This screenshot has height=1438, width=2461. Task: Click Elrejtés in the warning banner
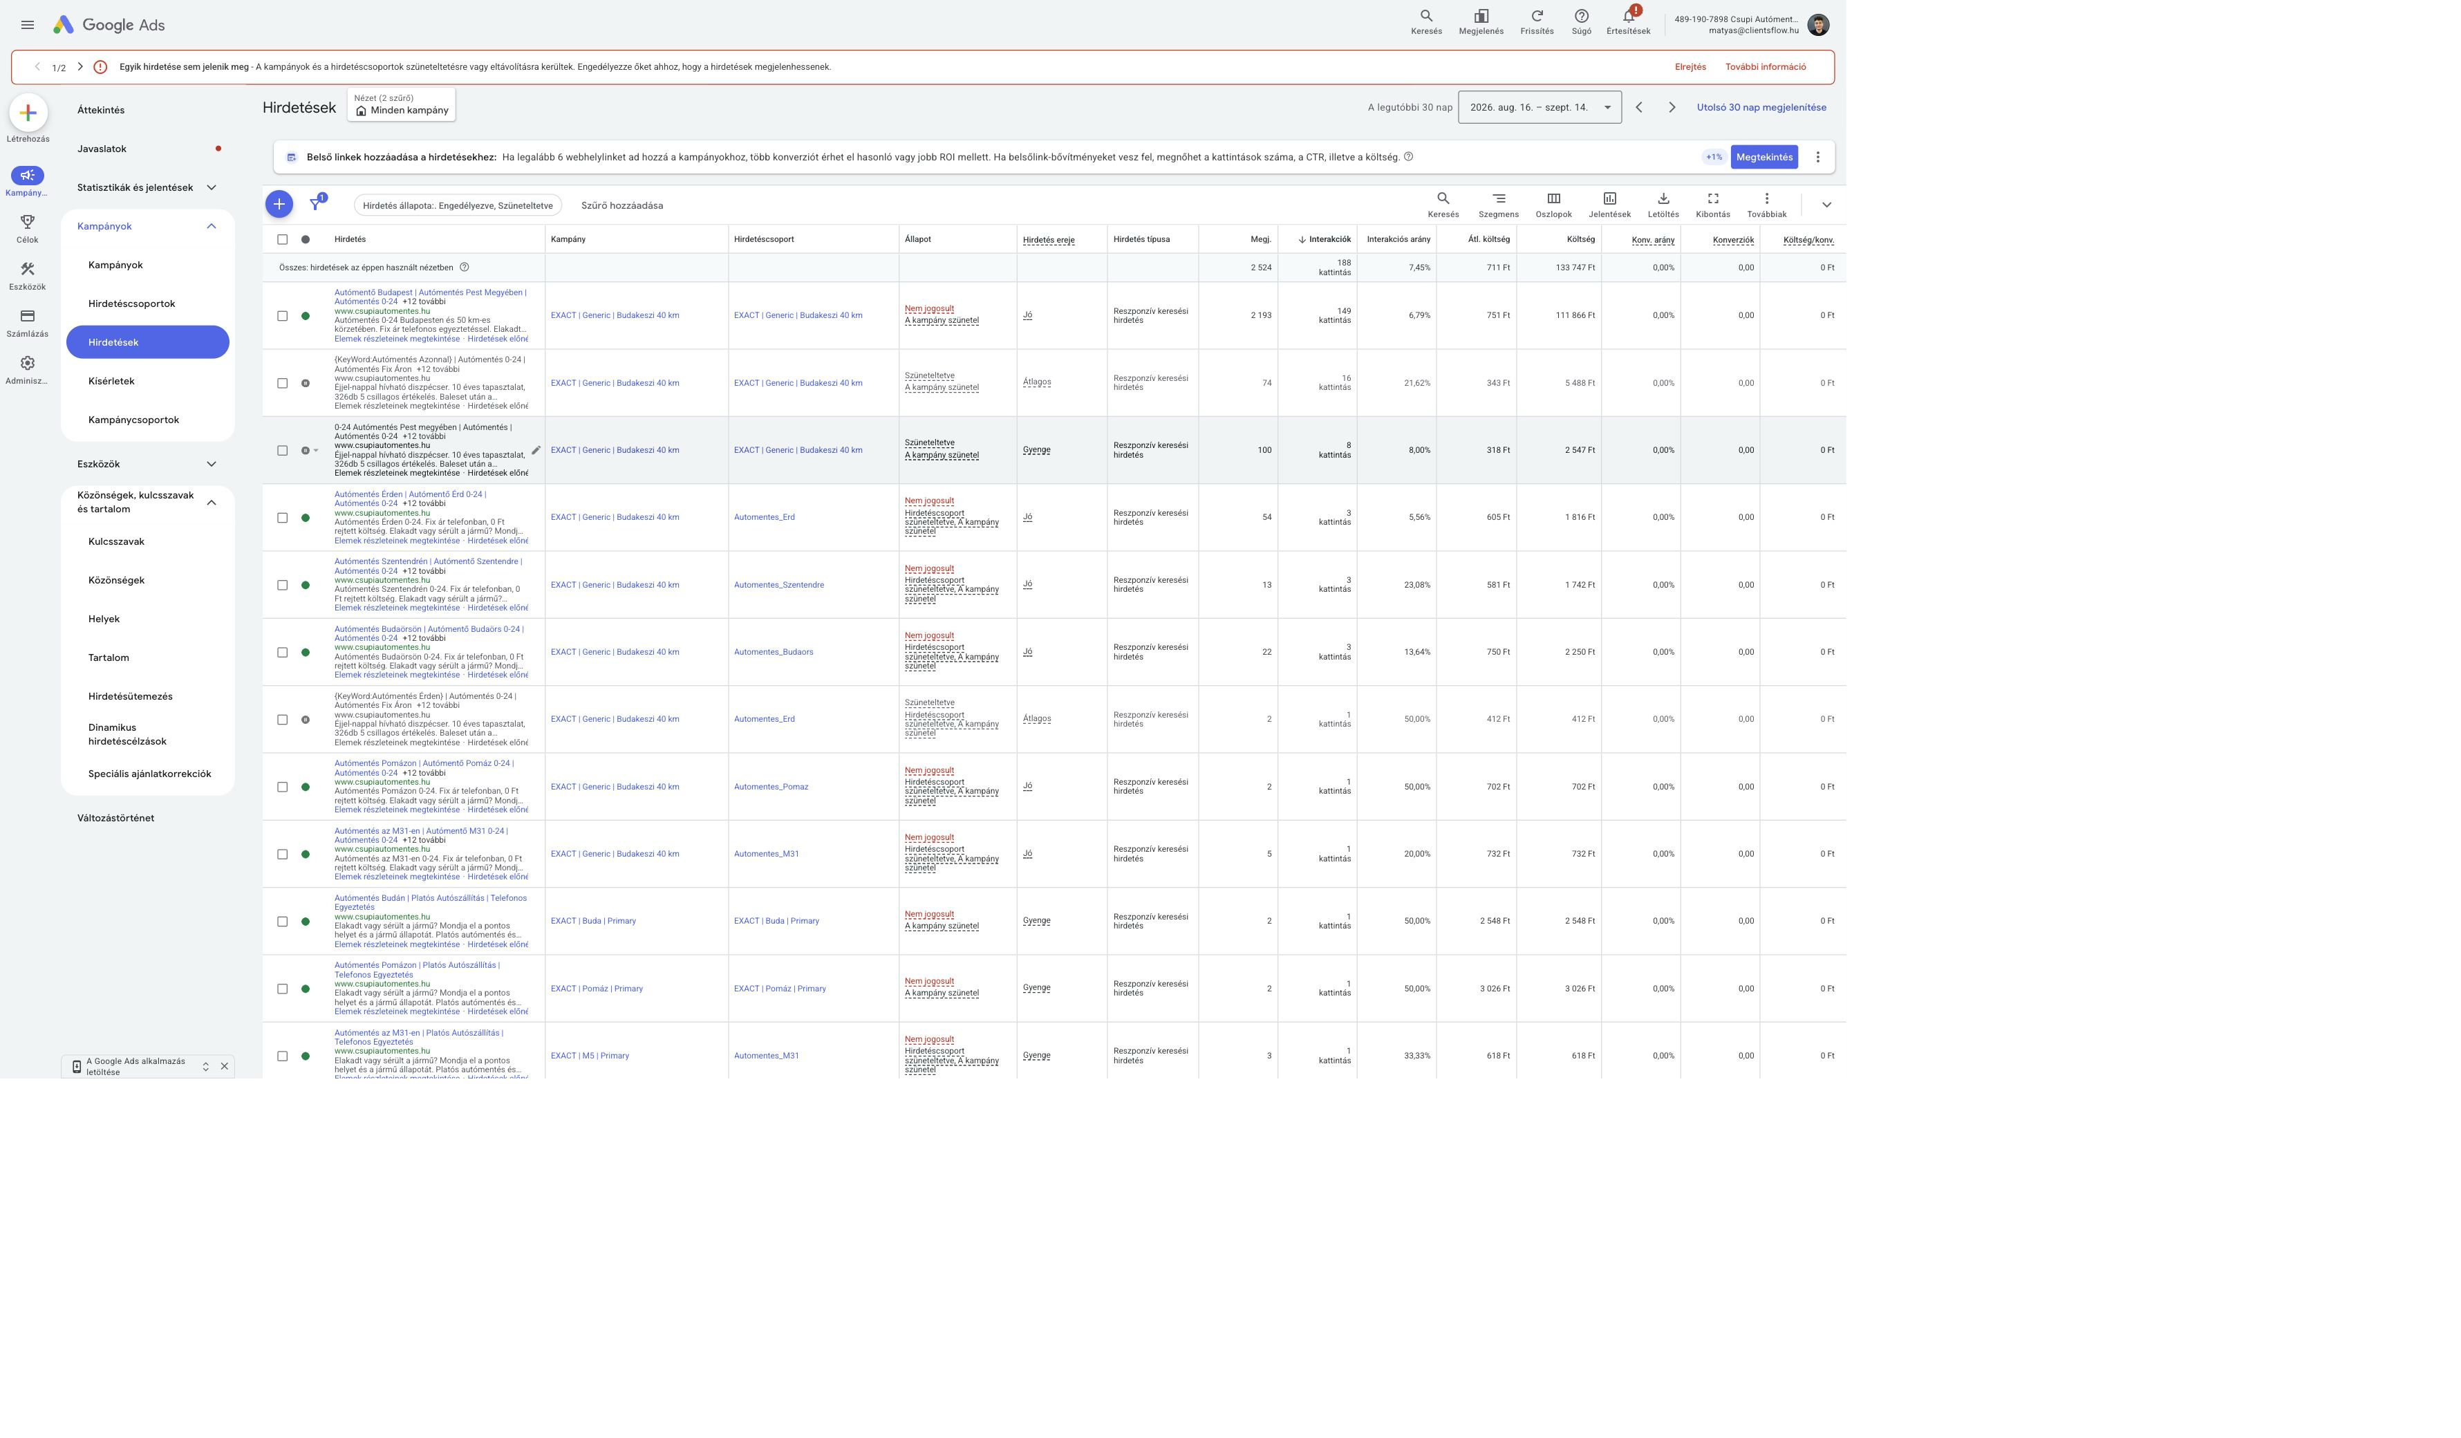(1690, 68)
